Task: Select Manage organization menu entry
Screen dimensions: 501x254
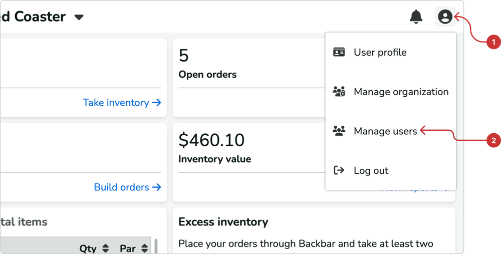Action: point(390,92)
